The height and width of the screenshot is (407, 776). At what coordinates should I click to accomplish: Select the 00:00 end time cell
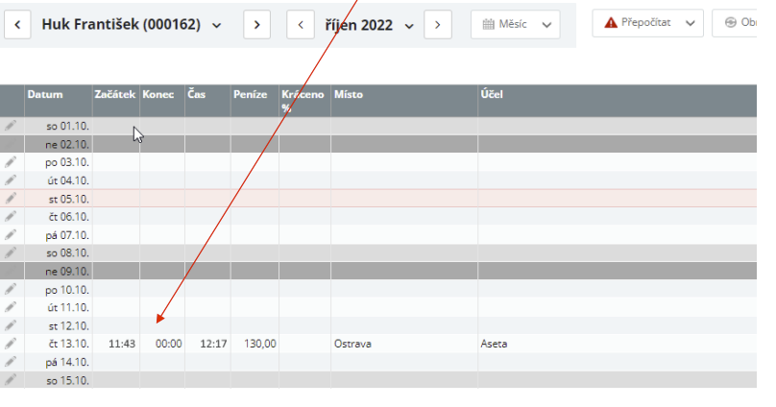162,344
